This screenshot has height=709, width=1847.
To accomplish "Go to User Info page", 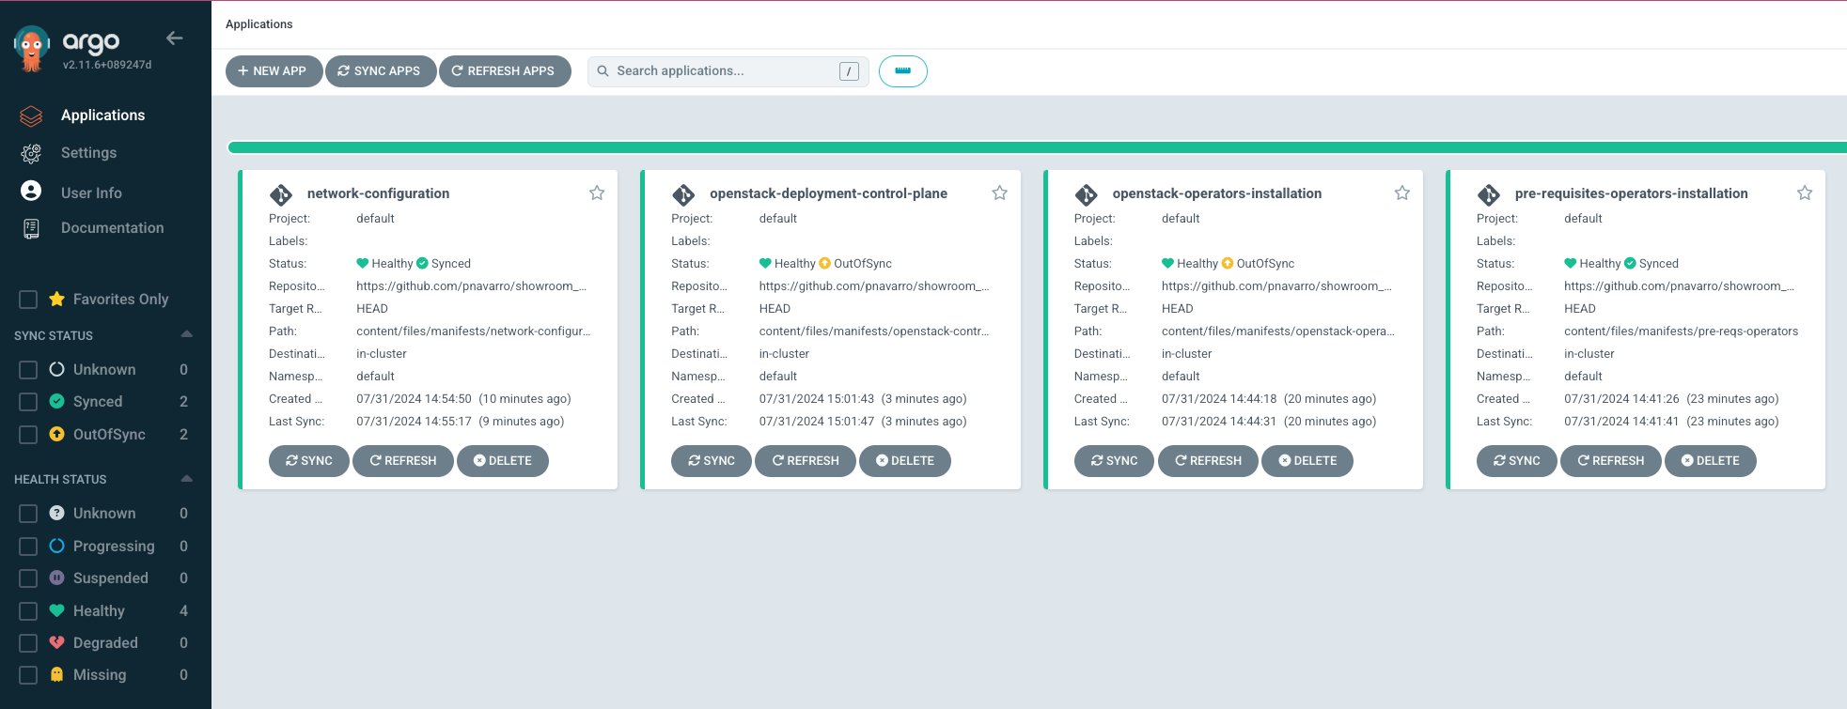I will pos(91,193).
